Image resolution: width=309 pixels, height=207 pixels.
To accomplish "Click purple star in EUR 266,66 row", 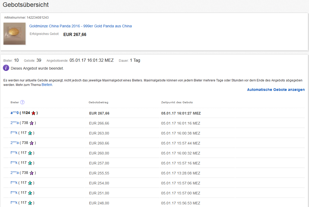I will tap(32, 123).
